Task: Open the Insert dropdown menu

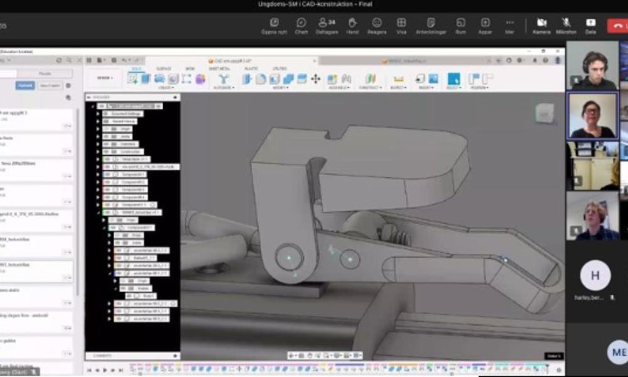Action: 426,87
